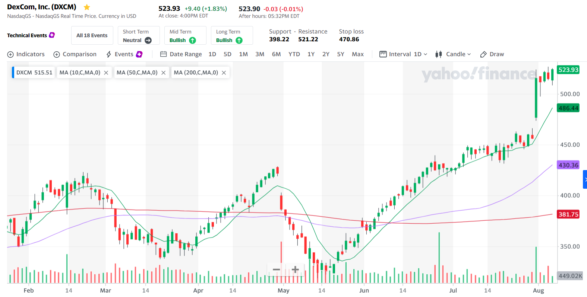The height and width of the screenshot is (297, 587).
Task: Select the 5Y date range
Action: point(341,54)
